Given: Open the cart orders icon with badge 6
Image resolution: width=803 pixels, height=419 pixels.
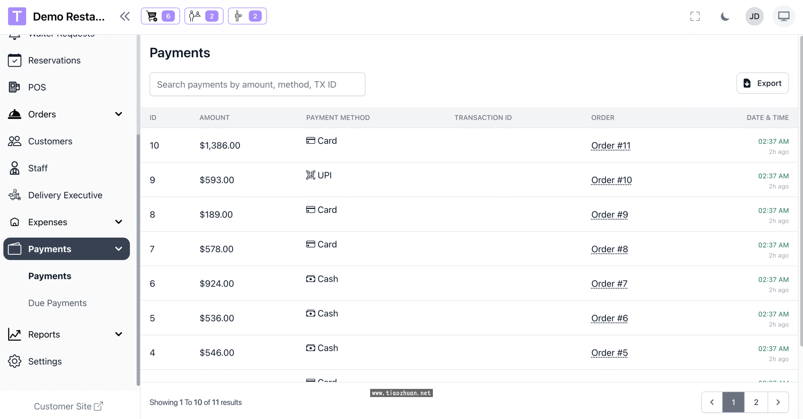Looking at the screenshot, I should (x=160, y=16).
